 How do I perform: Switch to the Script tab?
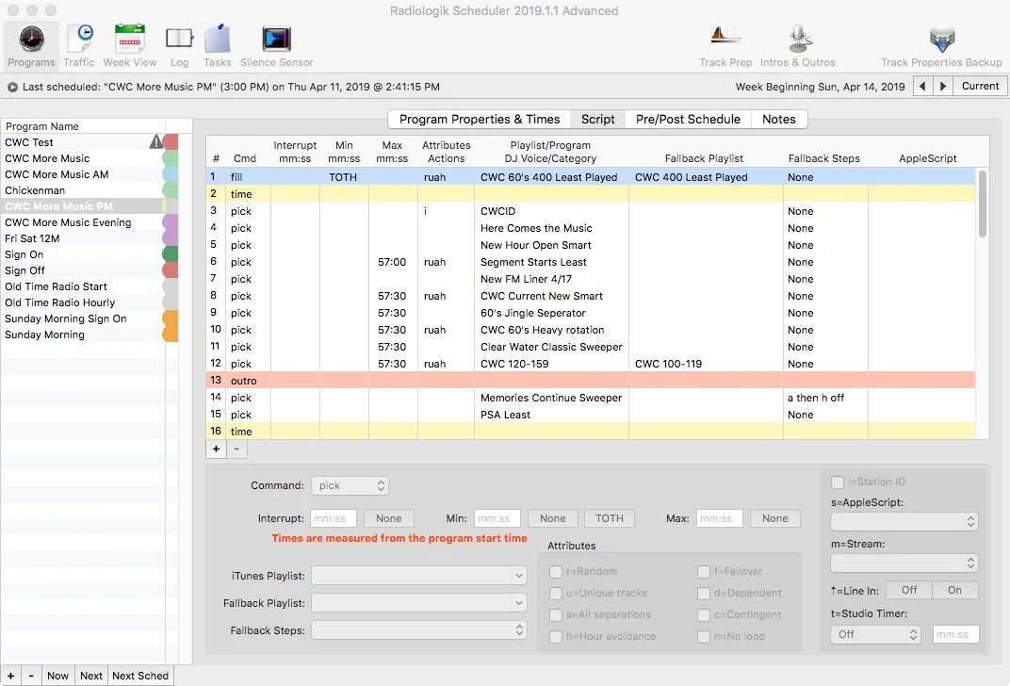[x=597, y=119]
